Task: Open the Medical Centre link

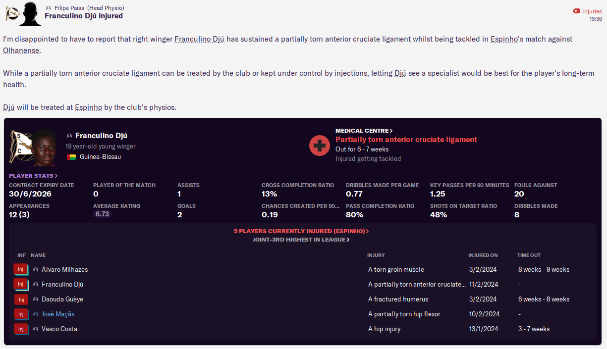Action: pyautogui.click(x=364, y=131)
